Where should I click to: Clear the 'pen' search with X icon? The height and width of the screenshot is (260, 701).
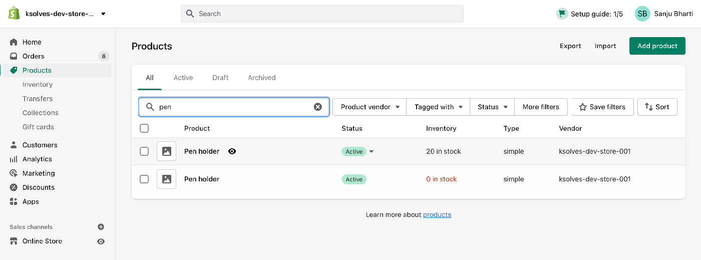[x=318, y=107]
